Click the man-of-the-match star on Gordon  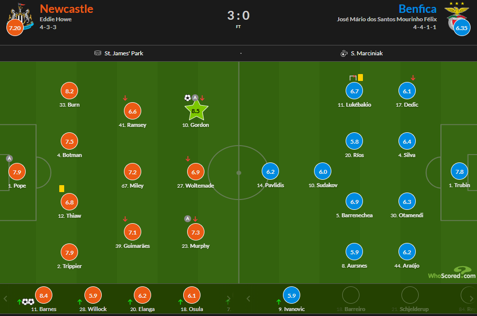[x=196, y=111]
